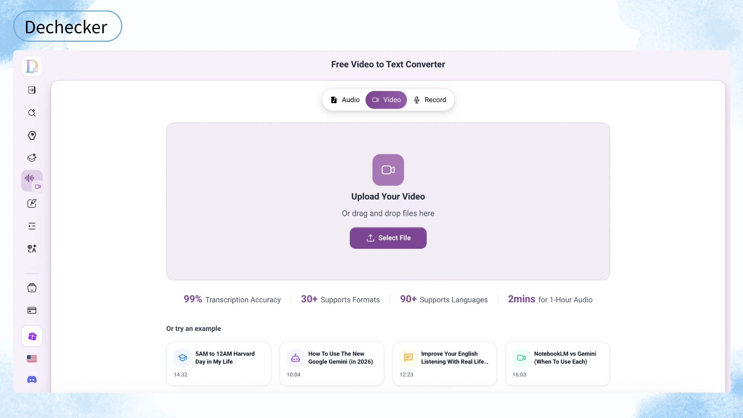743x418 pixels.
Task: Select the audio waveform transcription sidebar icon
Action: coord(32,181)
